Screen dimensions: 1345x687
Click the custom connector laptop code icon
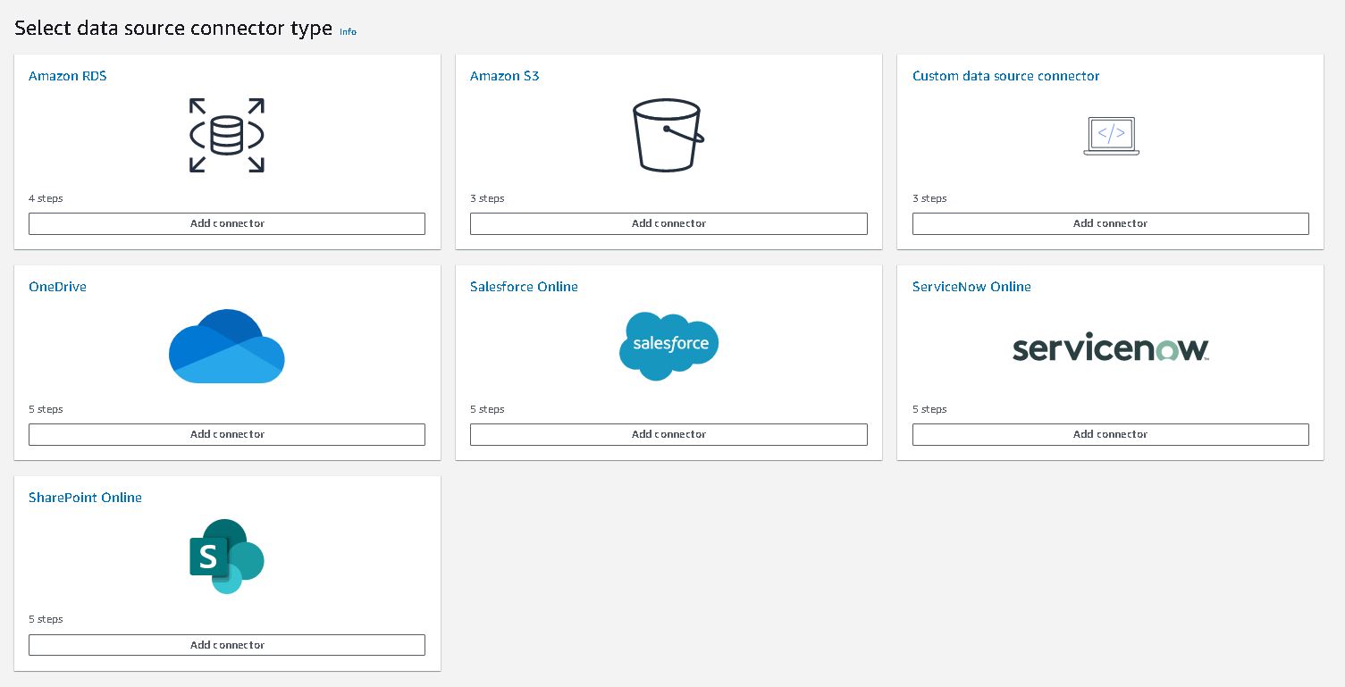1111,136
